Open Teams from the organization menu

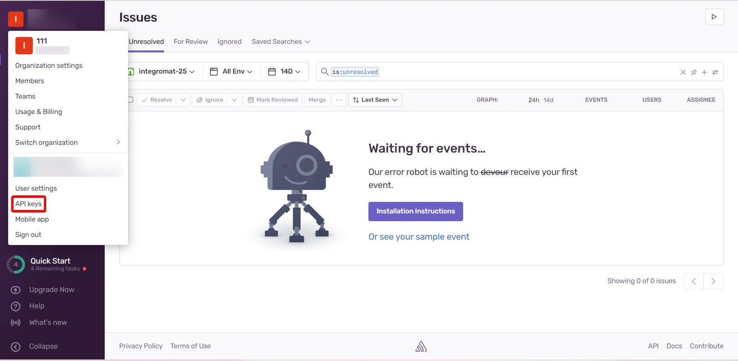pyautogui.click(x=25, y=96)
